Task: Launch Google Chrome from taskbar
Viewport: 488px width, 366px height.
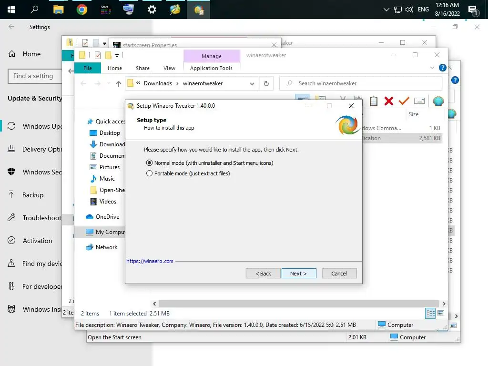Action: [82, 10]
